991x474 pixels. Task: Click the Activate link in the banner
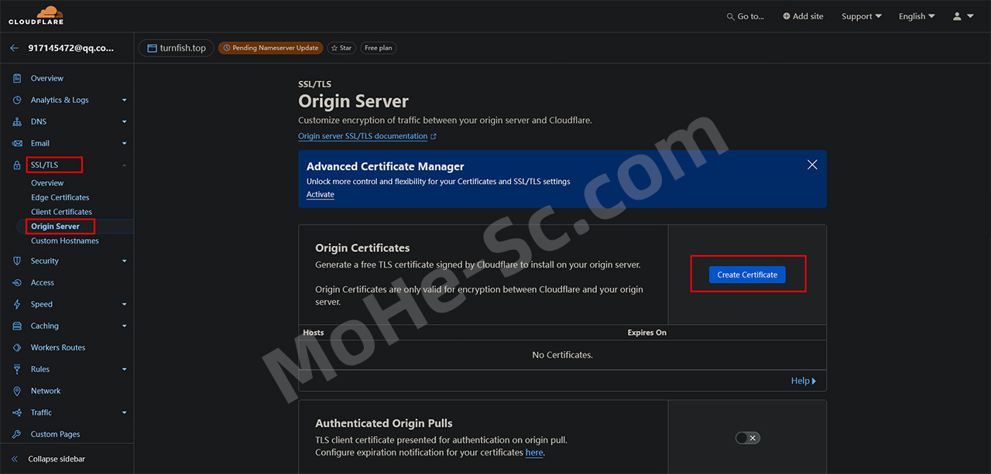pyautogui.click(x=321, y=195)
